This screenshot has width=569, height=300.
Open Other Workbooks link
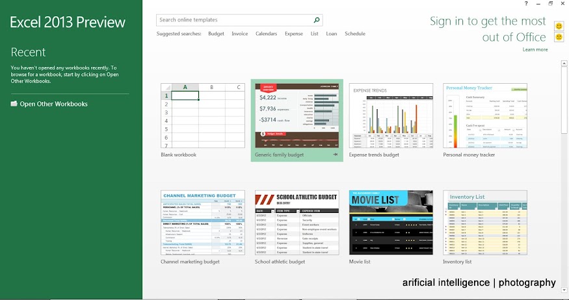[53, 104]
